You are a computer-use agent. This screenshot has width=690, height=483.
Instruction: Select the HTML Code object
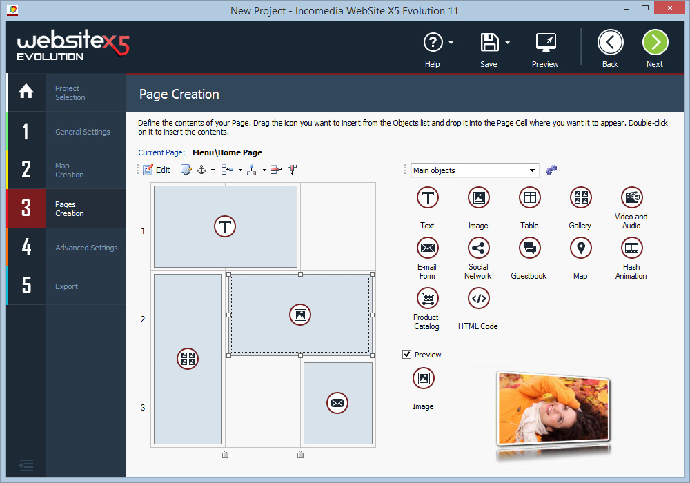[x=478, y=297]
